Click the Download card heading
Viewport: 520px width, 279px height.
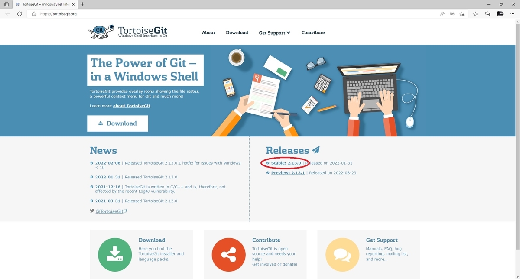pos(152,240)
